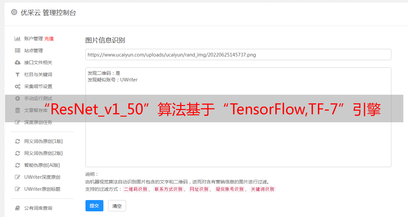Click the gears icon for 采集细节设置

click(x=18, y=86)
